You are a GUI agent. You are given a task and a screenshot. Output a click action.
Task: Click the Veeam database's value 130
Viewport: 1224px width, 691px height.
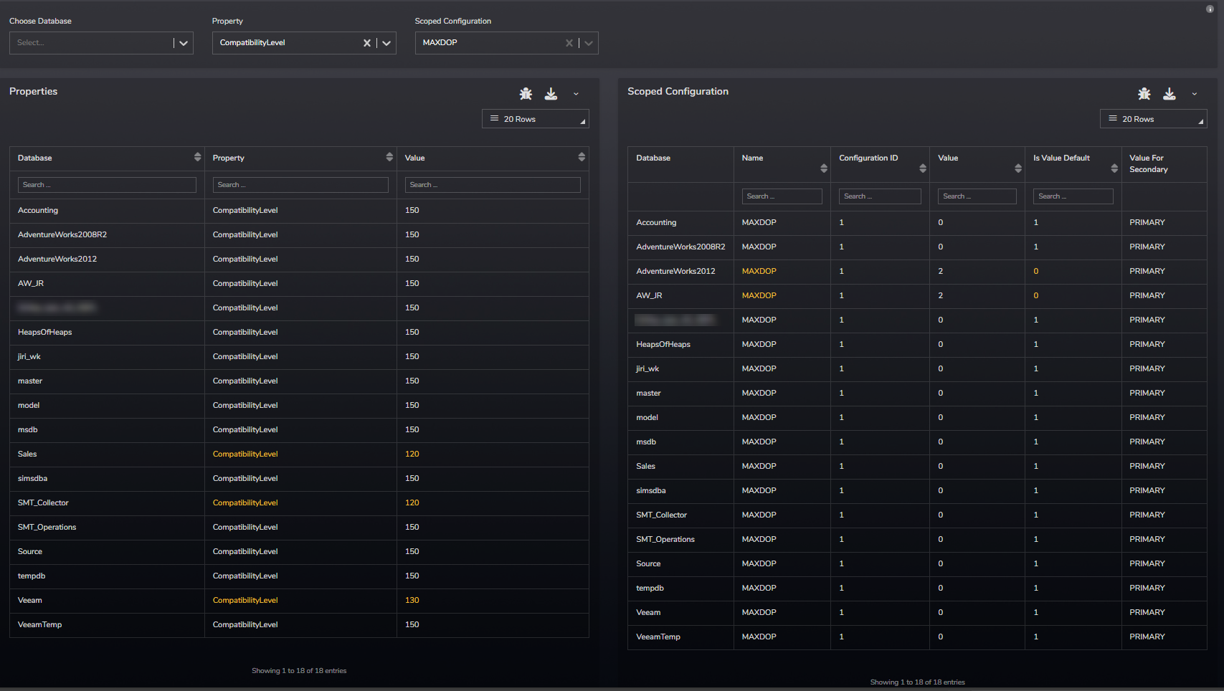(412, 601)
